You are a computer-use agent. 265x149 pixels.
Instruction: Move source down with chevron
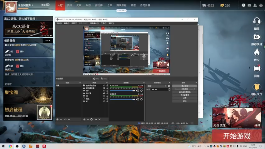coord(100,119)
